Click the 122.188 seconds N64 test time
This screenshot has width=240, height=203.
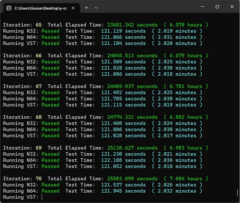click(x=123, y=160)
